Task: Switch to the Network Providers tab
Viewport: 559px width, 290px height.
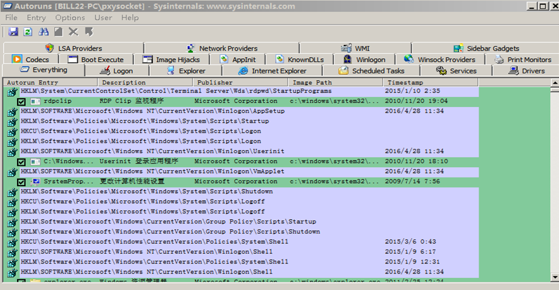Action: coord(221,48)
